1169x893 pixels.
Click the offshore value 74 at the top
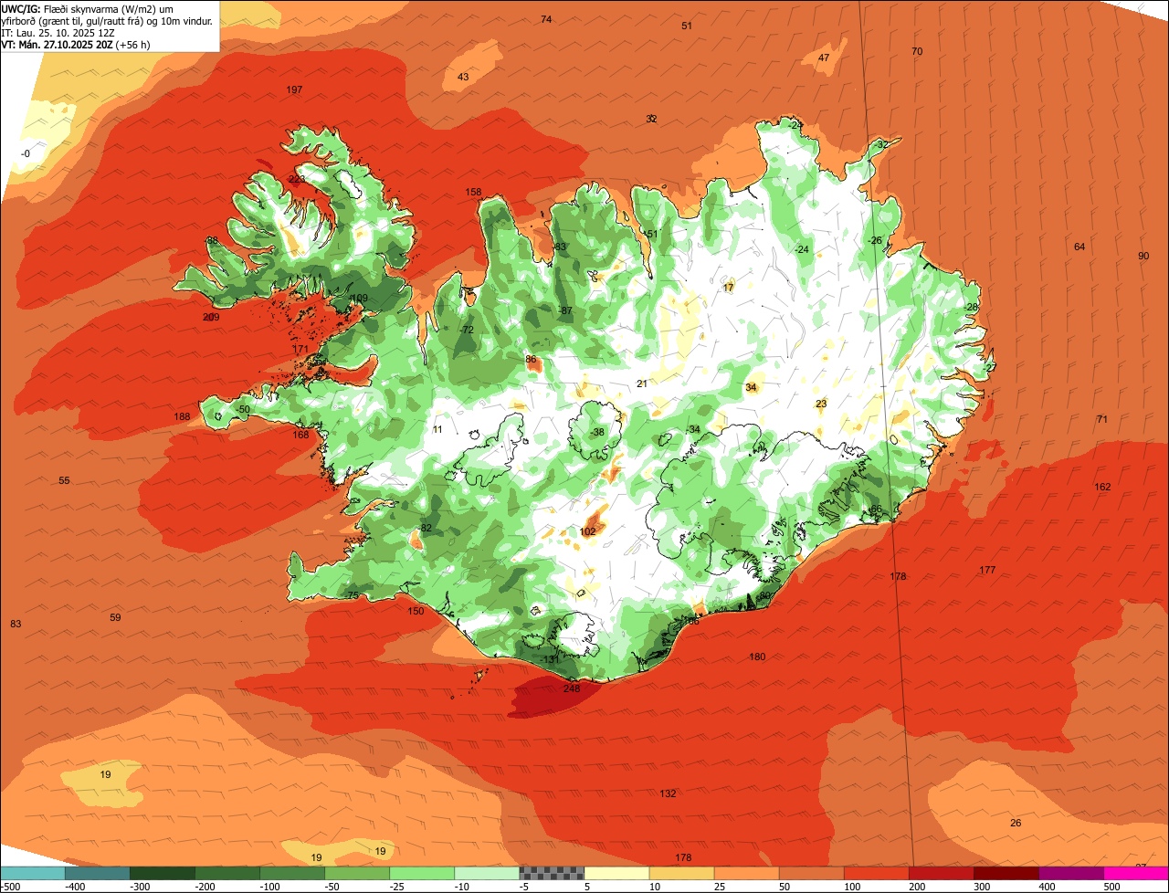click(546, 19)
